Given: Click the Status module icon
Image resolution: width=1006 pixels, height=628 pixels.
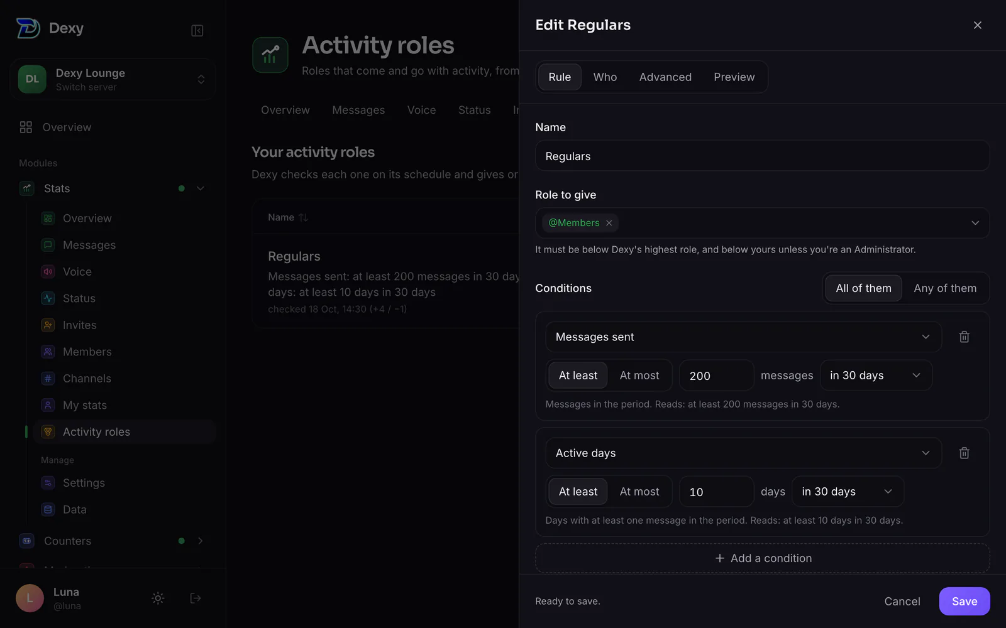Looking at the screenshot, I should [48, 298].
